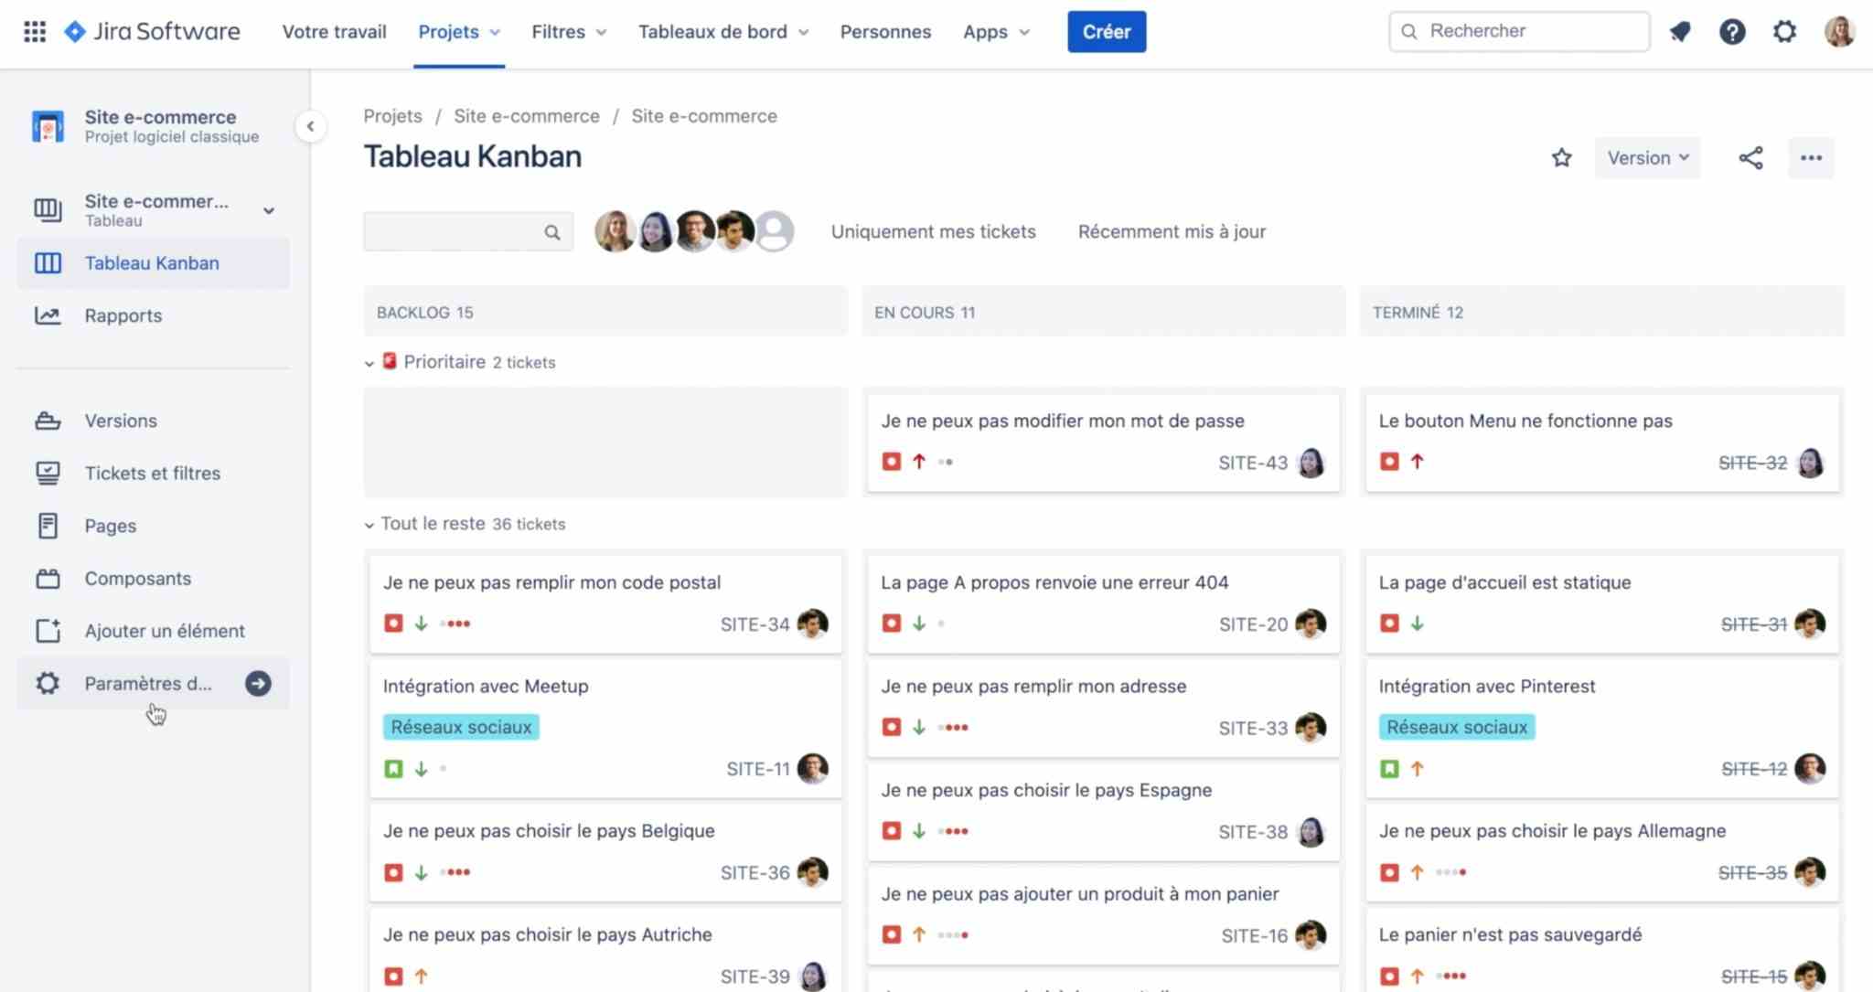Click the Jira Software logo
This screenshot has height=992, width=1873.
click(152, 32)
